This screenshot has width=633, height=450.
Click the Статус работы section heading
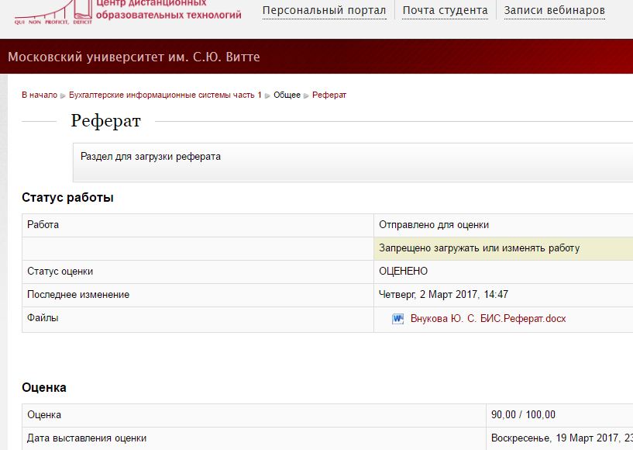[67, 198]
